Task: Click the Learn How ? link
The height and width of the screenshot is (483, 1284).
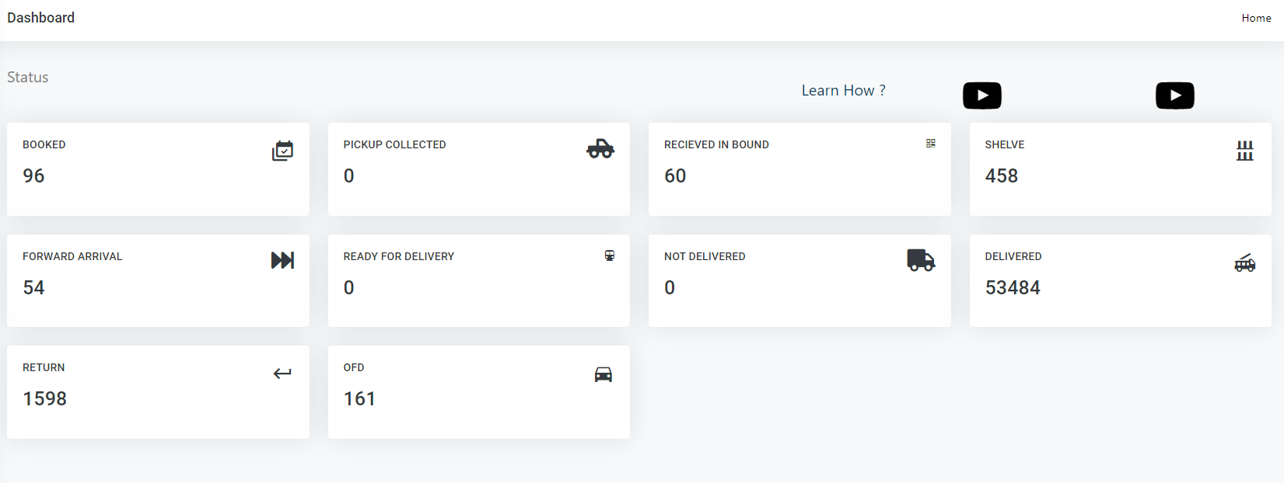Action: click(844, 90)
